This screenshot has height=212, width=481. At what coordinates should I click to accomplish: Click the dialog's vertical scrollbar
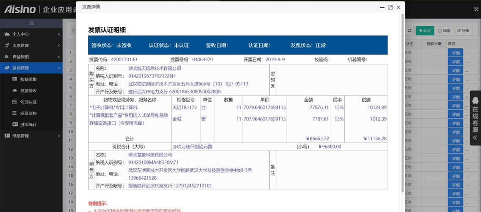click(403, 103)
